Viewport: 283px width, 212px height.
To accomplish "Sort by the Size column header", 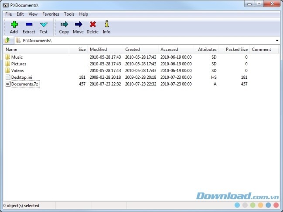I will point(78,49).
